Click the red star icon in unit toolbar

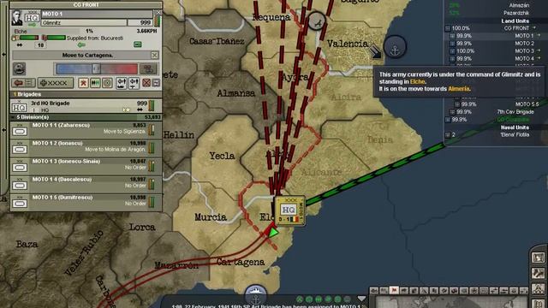pyautogui.click(x=83, y=83)
